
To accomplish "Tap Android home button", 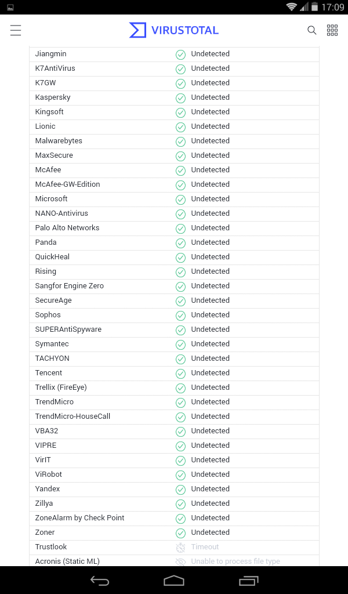I will coord(174,580).
